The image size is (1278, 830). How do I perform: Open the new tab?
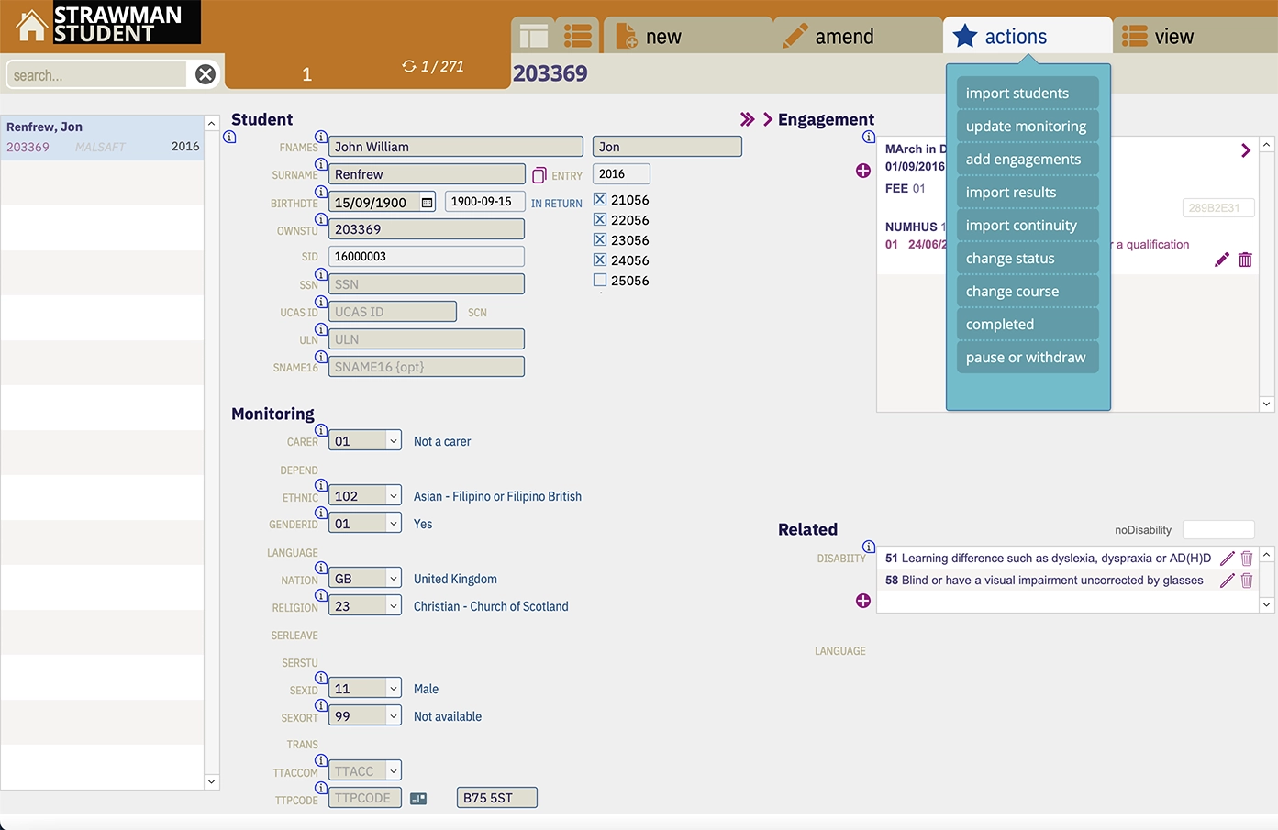688,36
